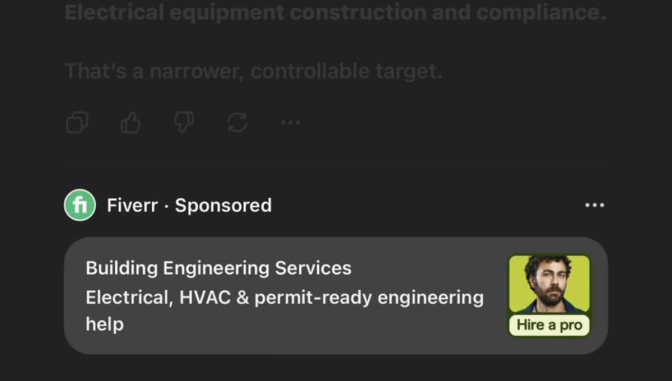Viewport: 672px width, 381px height.
Task: Regenerate the response with the refresh icon
Action: point(237,122)
